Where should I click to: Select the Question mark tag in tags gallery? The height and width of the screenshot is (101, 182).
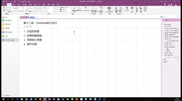pos(58,11)
